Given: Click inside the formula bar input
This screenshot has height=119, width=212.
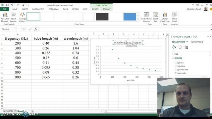Looking at the screenshot, I should 125,29.
